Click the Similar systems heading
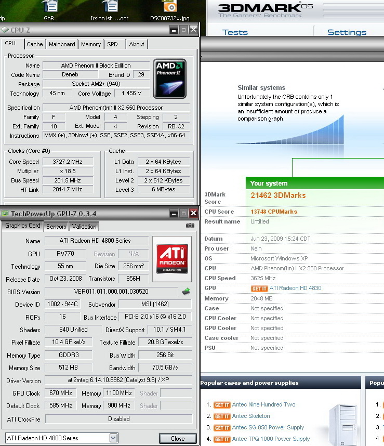This screenshot has width=384, height=446. (x=261, y=88)
